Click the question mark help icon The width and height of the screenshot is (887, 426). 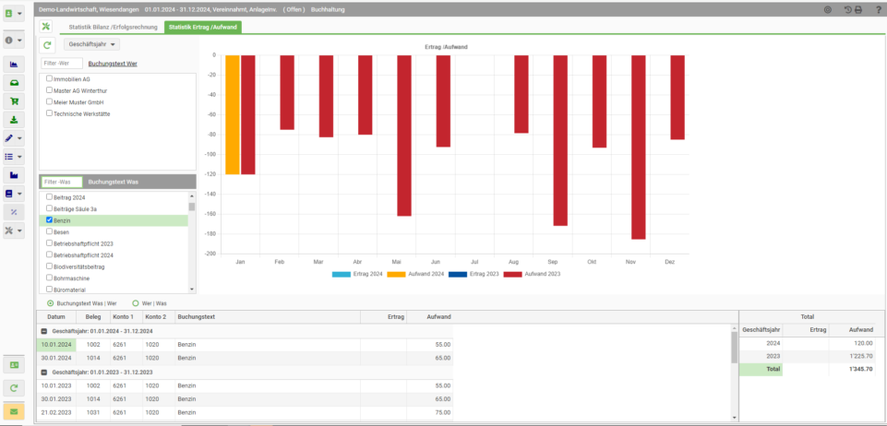(x=878, y=9)
